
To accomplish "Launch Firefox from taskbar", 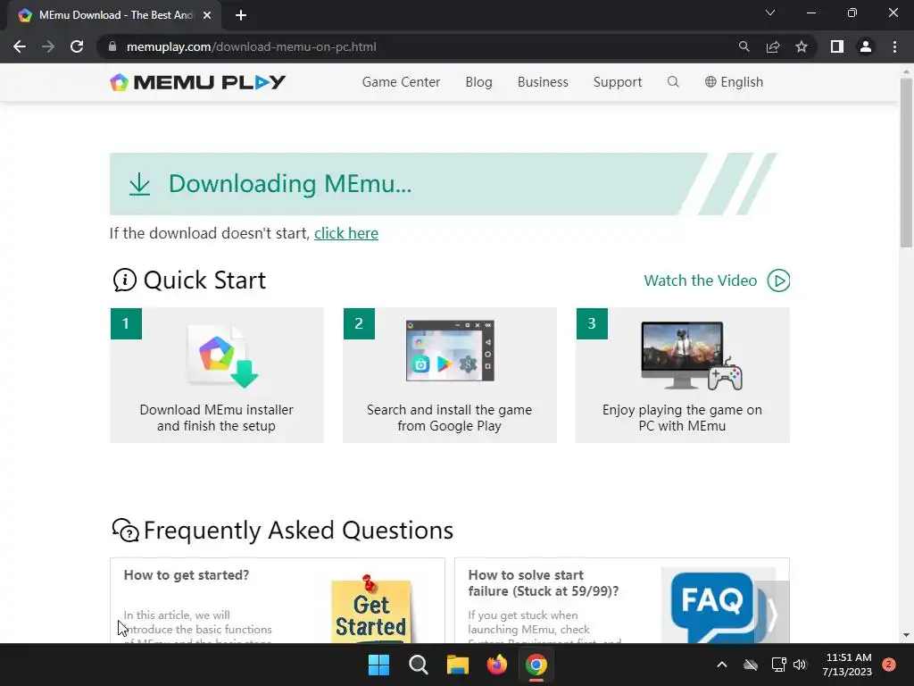I will click(x=496, y=665).
